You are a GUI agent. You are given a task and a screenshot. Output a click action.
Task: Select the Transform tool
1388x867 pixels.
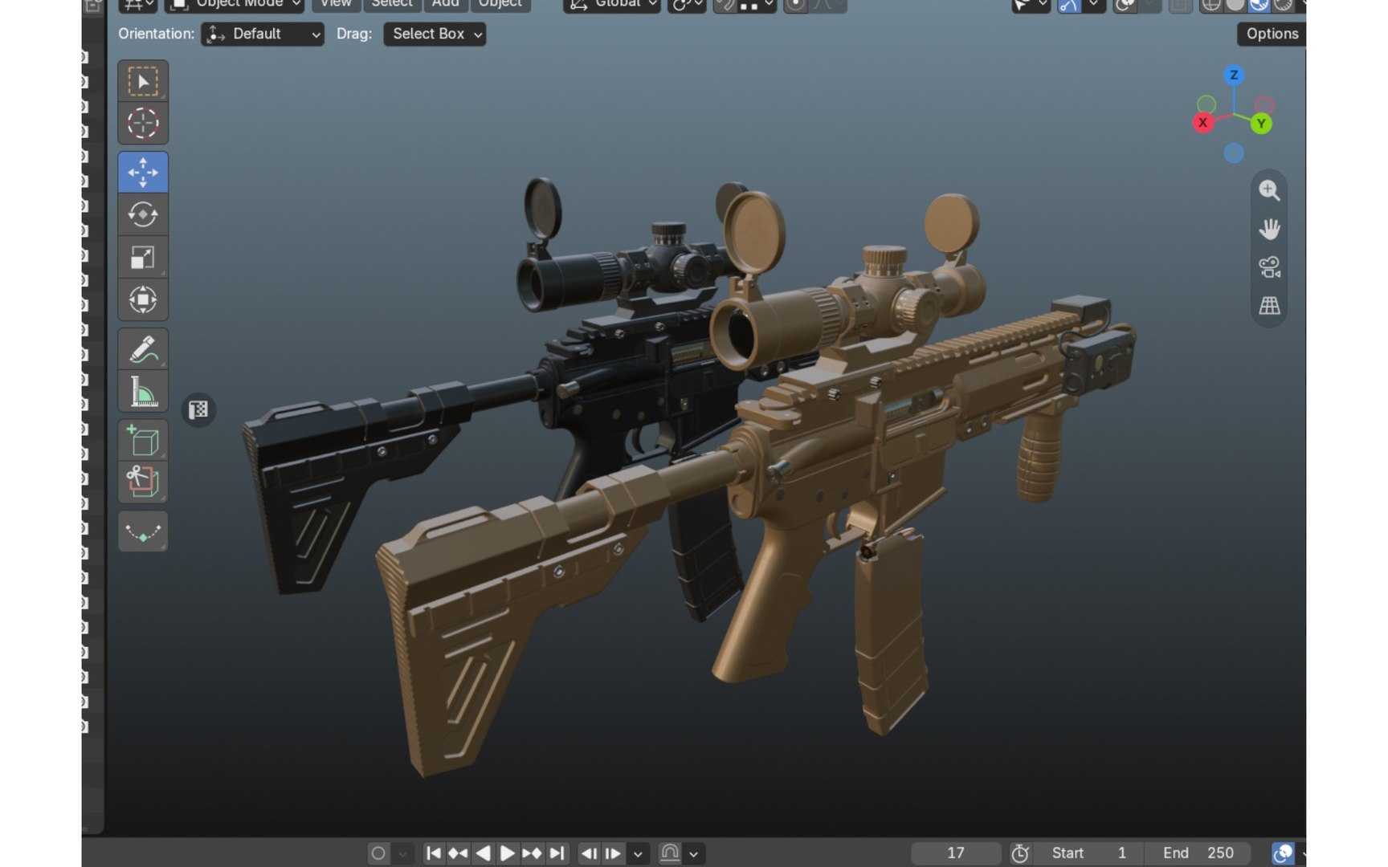click(143, 299)
